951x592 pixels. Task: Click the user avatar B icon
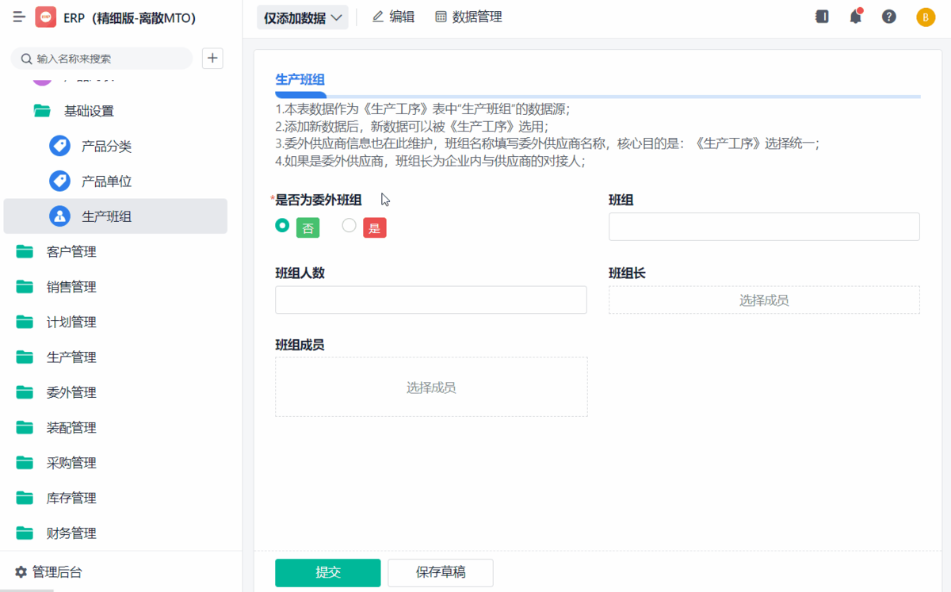point(926,17)
